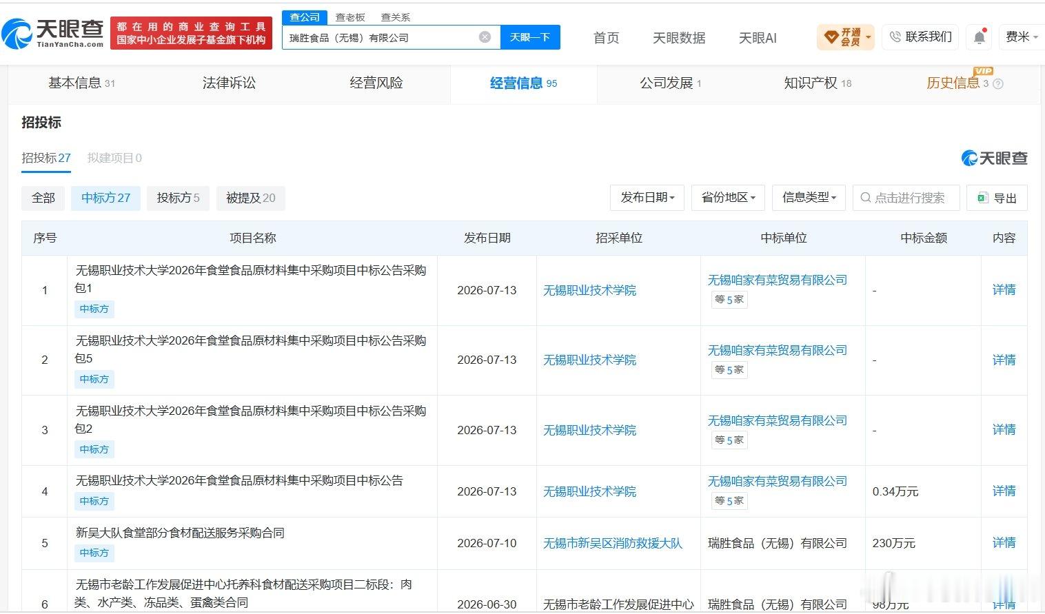
Task: Expand 等5家 in row 3
Action: (729, 440)
